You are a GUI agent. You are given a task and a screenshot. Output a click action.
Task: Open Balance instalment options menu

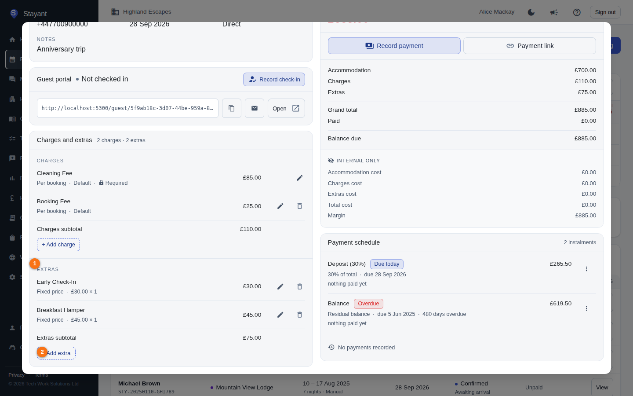tap(586, 308)
